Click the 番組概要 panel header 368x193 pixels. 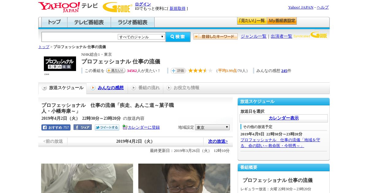click(284, 168)
